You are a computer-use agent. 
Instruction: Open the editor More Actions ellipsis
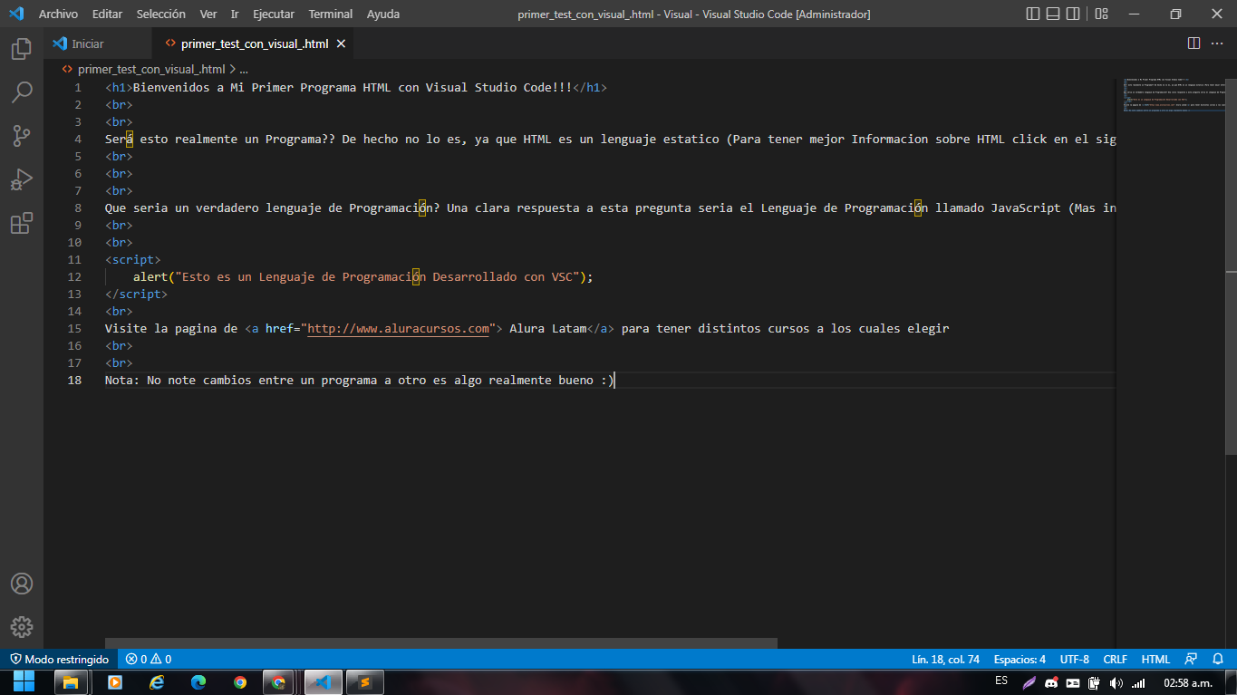pyautogui.click(x=1217, y=43)
